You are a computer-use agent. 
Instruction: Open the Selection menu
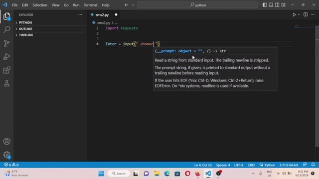coord(40,5)
